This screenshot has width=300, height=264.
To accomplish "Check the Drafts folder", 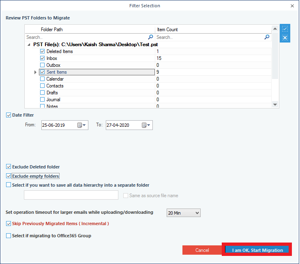I will [x=42, y=93].
